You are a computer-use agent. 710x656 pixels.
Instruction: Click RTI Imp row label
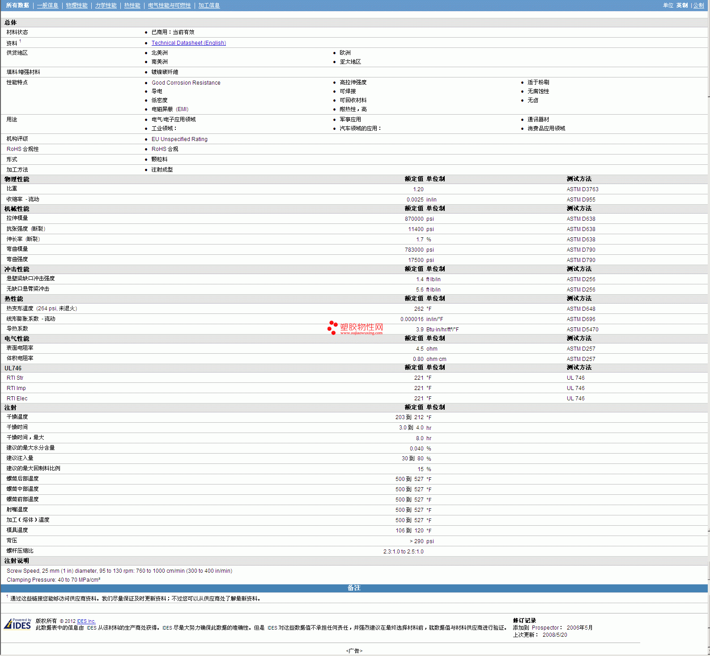(x=16, y=388)
